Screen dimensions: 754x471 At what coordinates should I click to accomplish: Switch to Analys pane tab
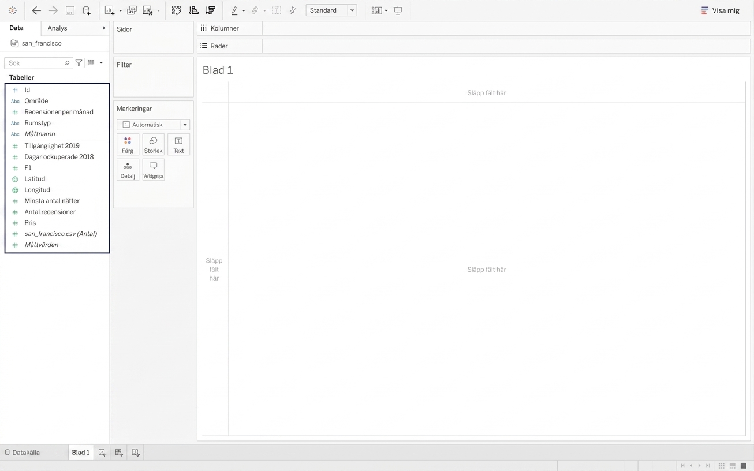tap(76, 28)
